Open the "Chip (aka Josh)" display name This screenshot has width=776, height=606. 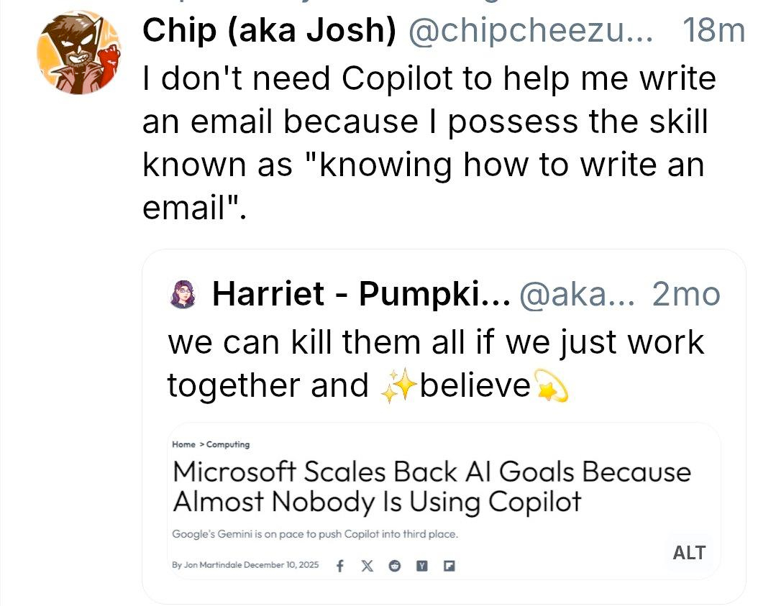(x=269, y=31)
